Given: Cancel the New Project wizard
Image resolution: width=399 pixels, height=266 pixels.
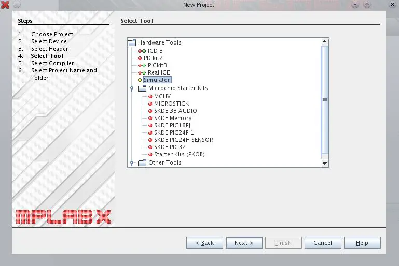Looking at the screenshot, I should [x=323, y=243].
